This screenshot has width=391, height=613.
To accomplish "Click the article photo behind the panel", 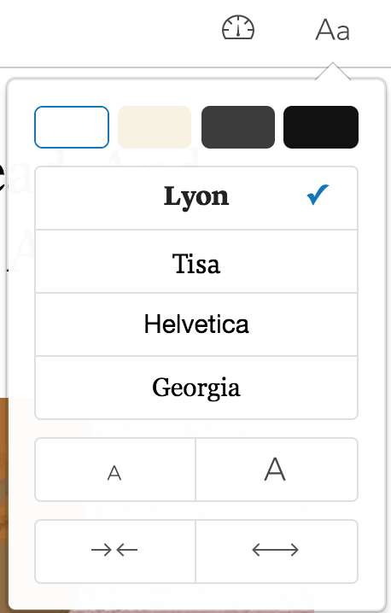I will (x=3, y=505).
